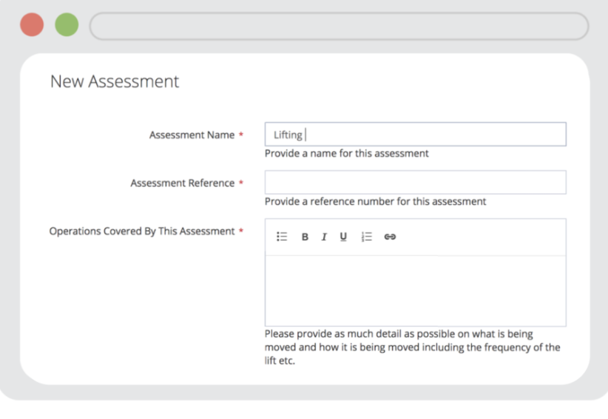Insert a hyperlink using the link icon
Image resolution: width=608 pixels, height=419 pixels.
pos(390,237)
